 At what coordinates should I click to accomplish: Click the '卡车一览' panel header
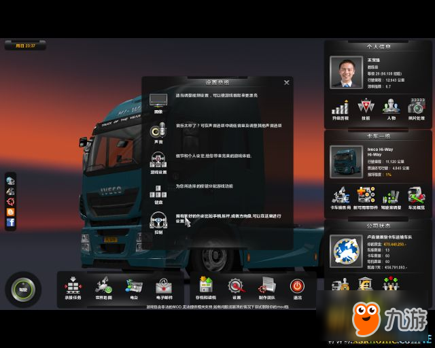[379, 136]
